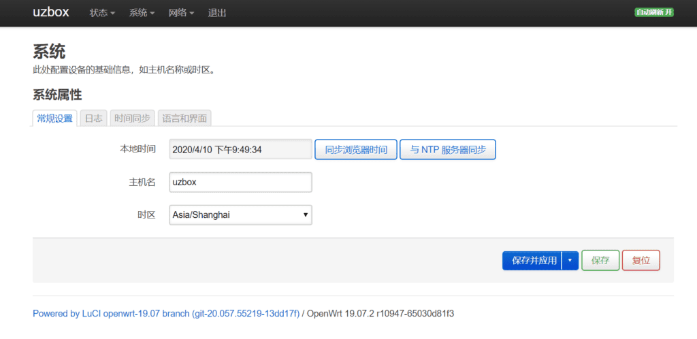Screen dimensions: 697x339
Task: Open the Powered by LuCI openwrt-19.07 link
Action: pyautogui.click(x=166, y=314)
